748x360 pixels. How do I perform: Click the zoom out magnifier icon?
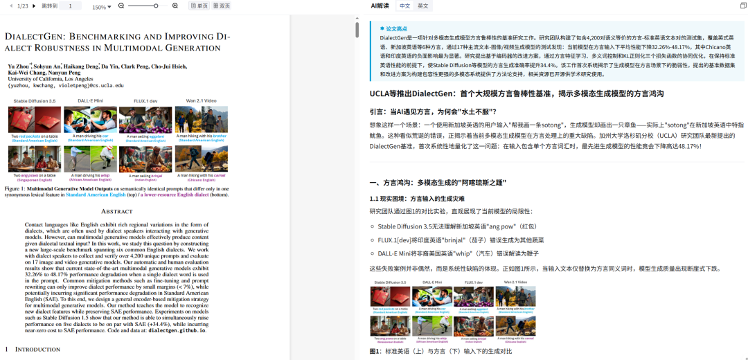(x=121, y=6)
